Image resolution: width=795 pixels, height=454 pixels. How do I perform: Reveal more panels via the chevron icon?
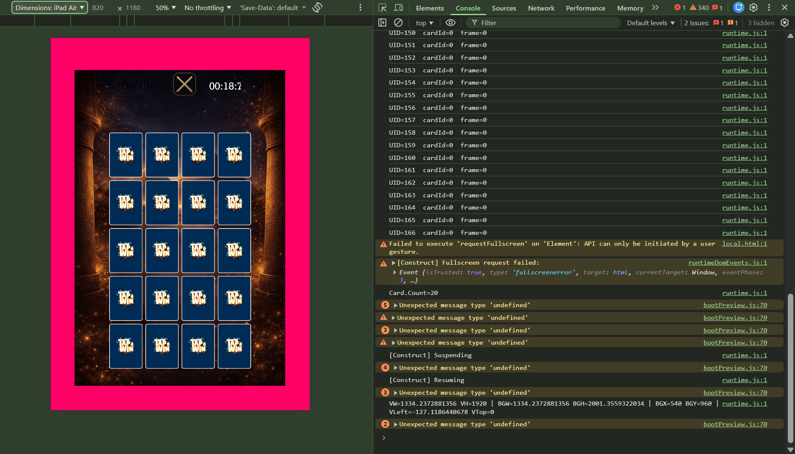pos(656,8)
